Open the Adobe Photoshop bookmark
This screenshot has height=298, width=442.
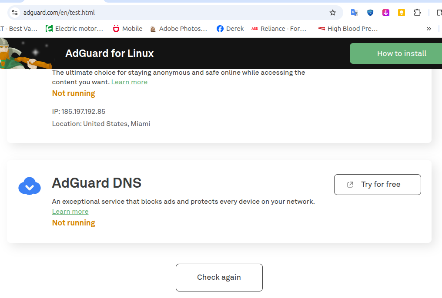pos(178,29)
